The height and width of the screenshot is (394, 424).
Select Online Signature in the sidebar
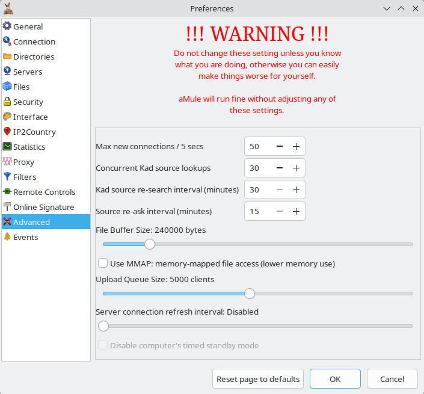click(x=46, y=207)
